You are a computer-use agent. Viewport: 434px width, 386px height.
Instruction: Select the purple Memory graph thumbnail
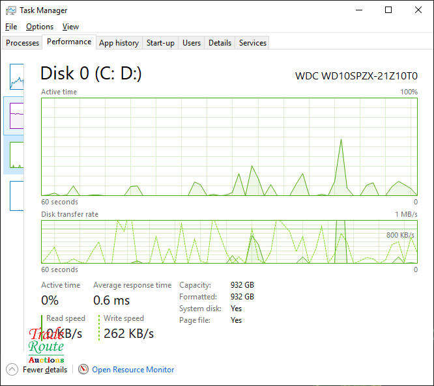tap(16, 116)
